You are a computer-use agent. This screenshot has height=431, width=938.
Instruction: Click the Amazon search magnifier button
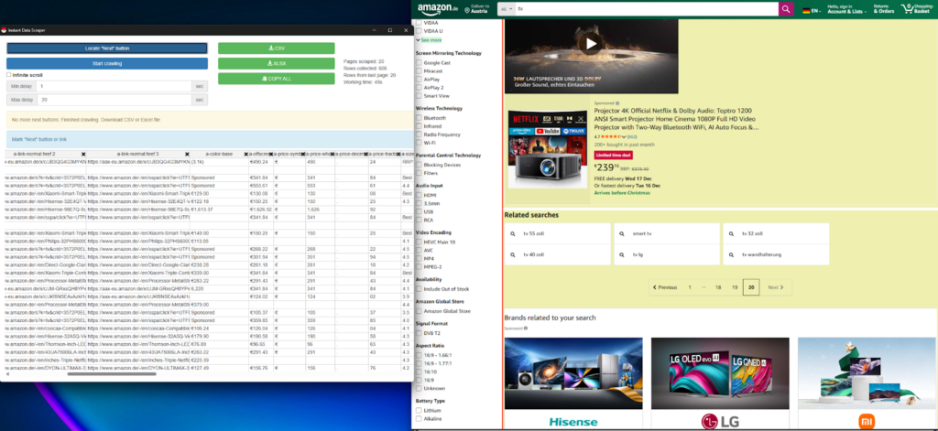(785, 9)
